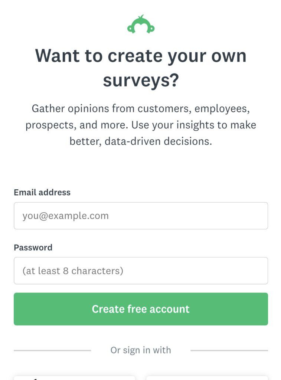Click the better, data-driven decisions text line
This screenshot has height=380, width=281.
coord(141,141)
